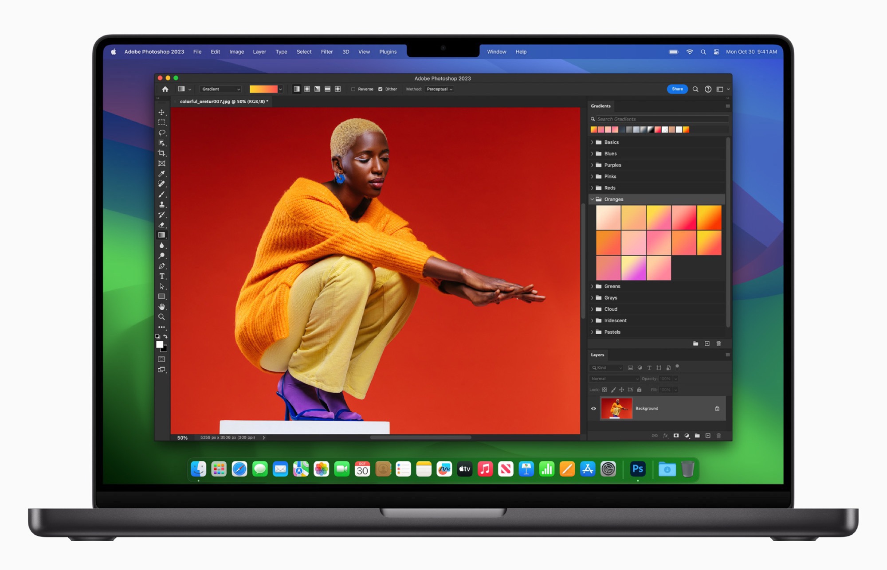
Task: Select the Move tool
Action: tap(161, 112)
